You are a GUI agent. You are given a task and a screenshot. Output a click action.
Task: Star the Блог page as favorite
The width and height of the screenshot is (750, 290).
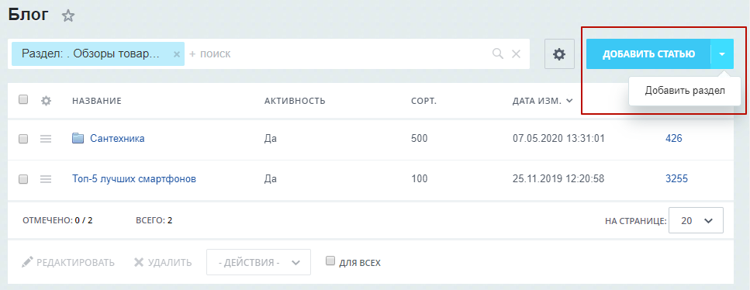point(68,16)
